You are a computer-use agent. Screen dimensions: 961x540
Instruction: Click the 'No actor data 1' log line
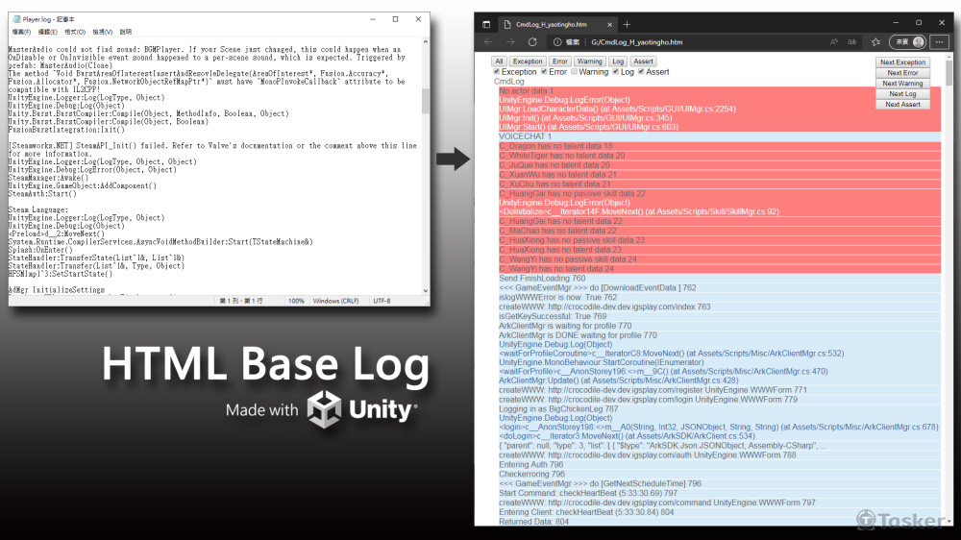point(720,90)
